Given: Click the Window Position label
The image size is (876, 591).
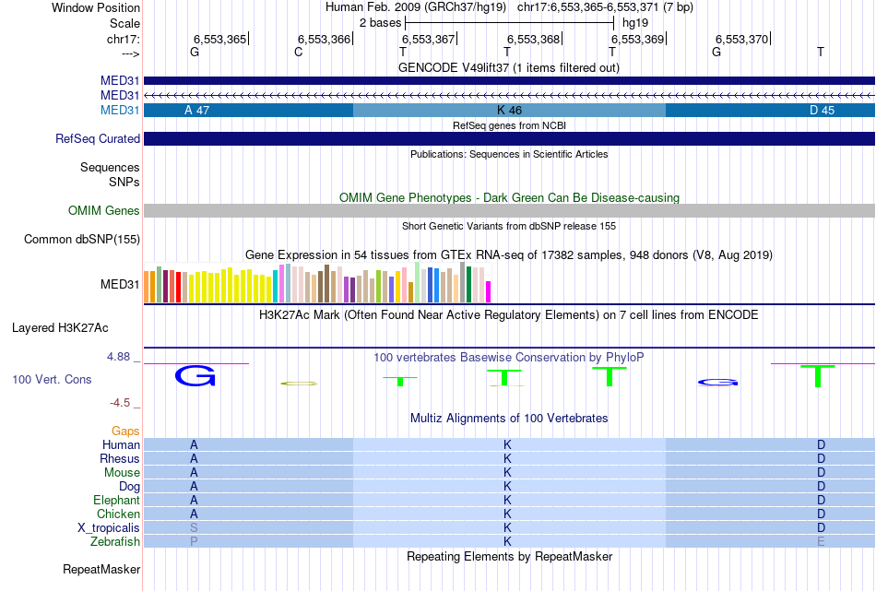Looking at the screenshot, I should coord(96,7).
